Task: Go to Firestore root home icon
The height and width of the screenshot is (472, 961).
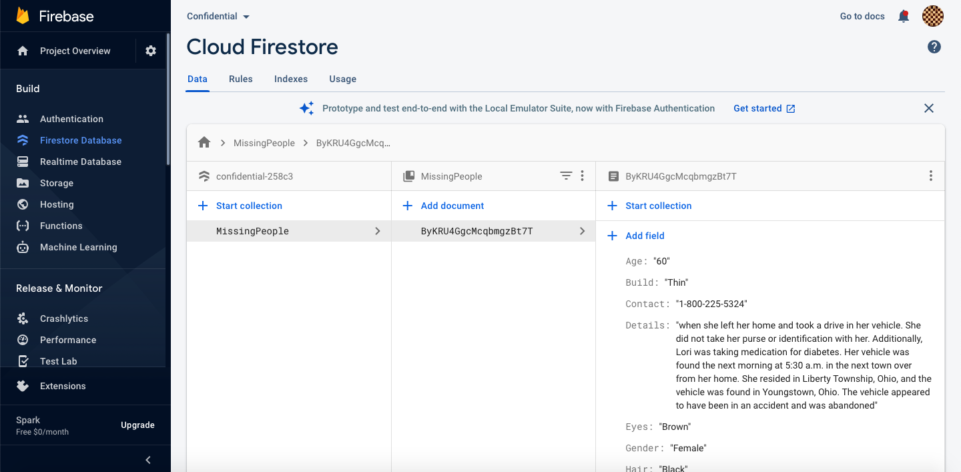Action: click(x=204, y=142)
